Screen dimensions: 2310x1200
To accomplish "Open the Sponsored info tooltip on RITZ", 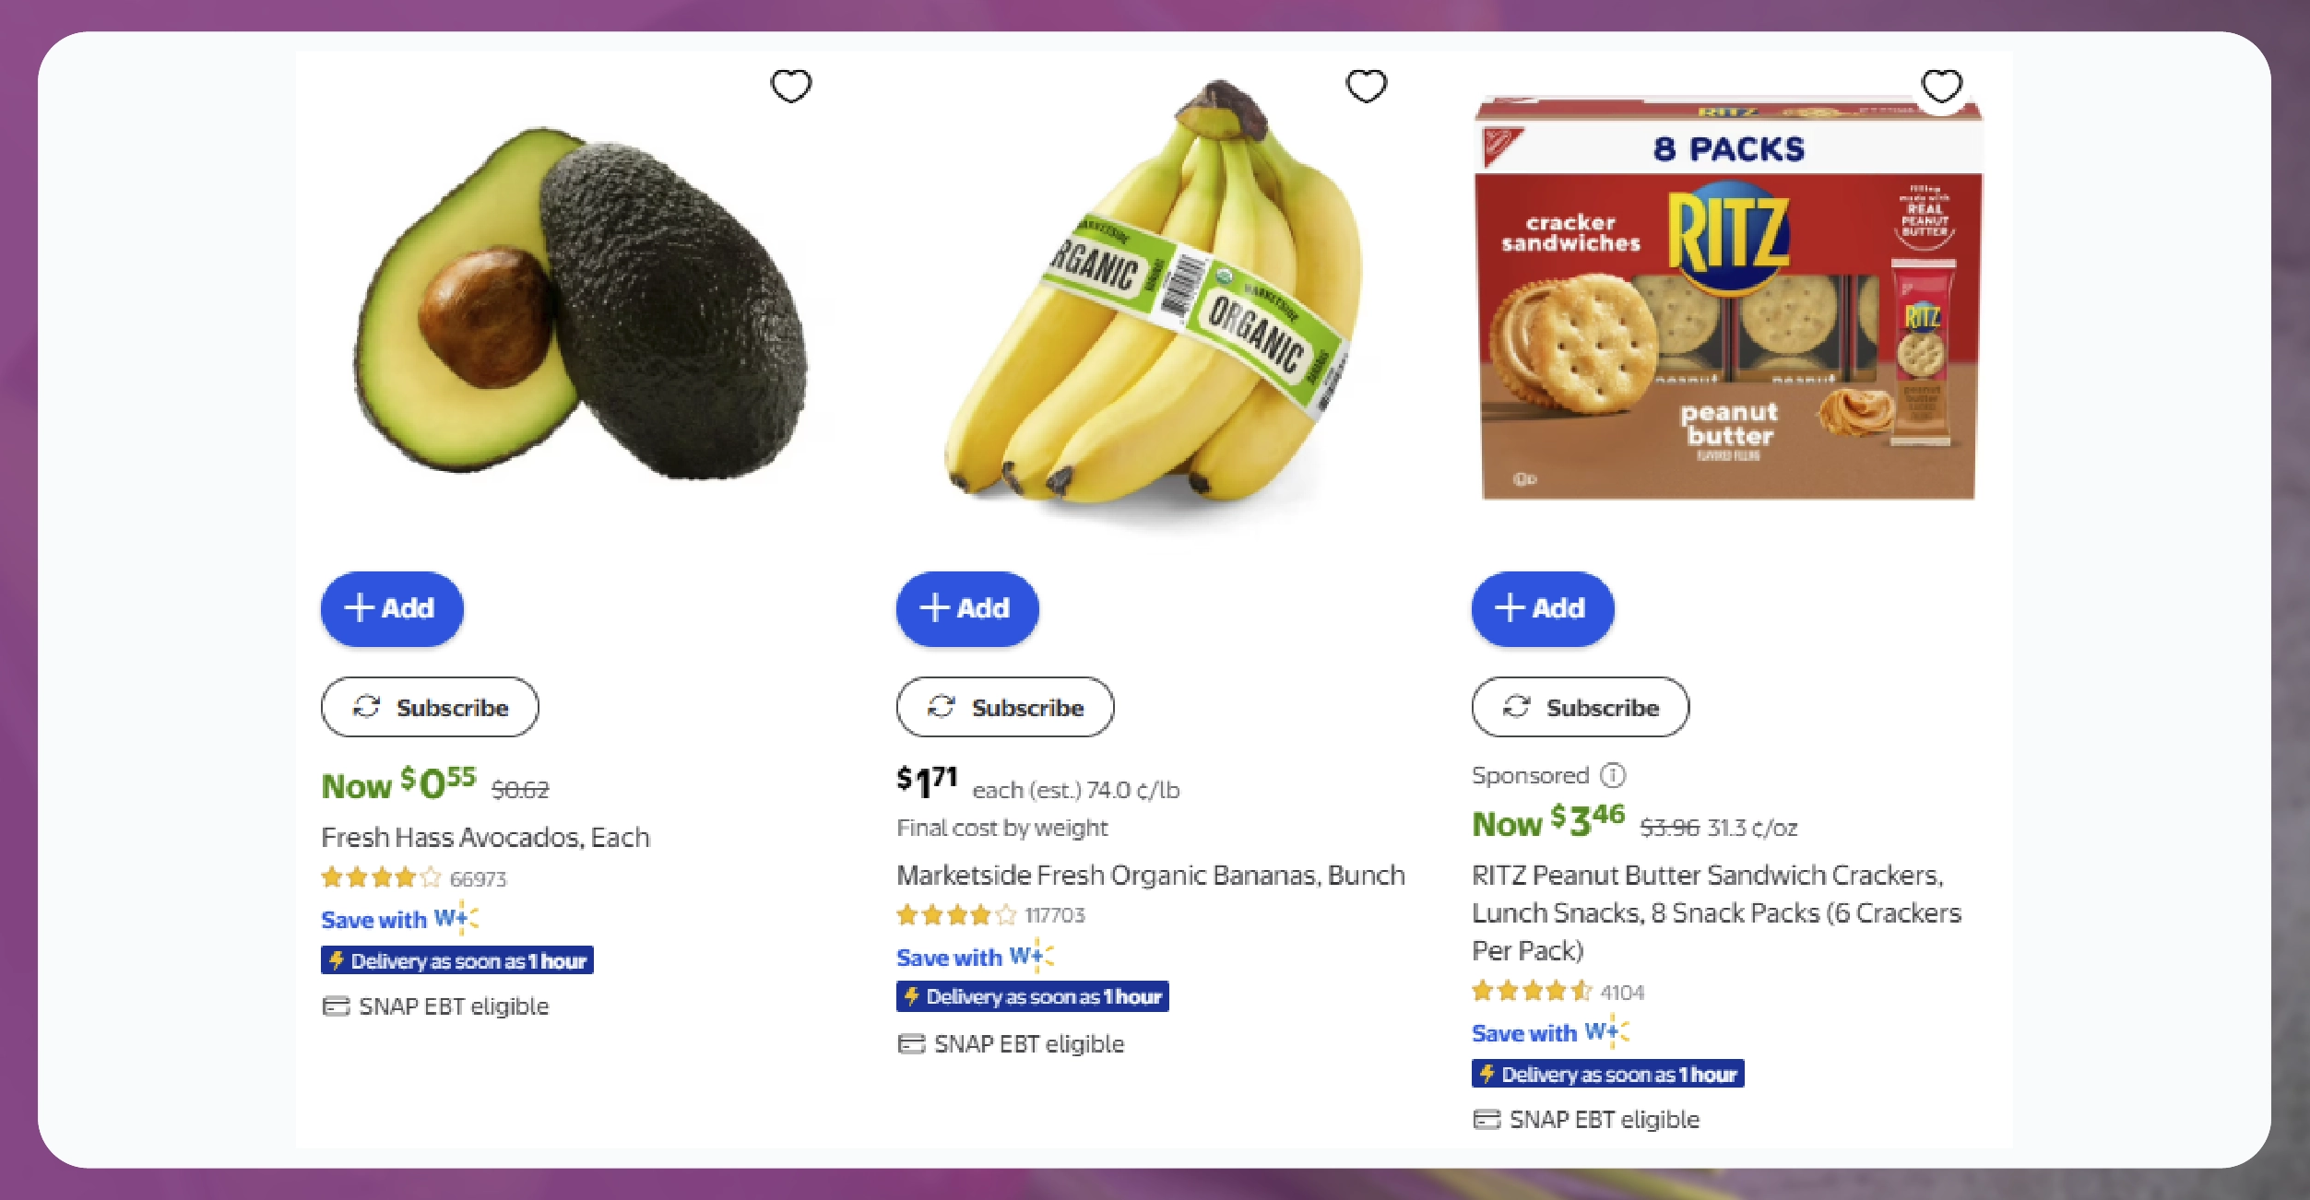I will pos(1615,775).
